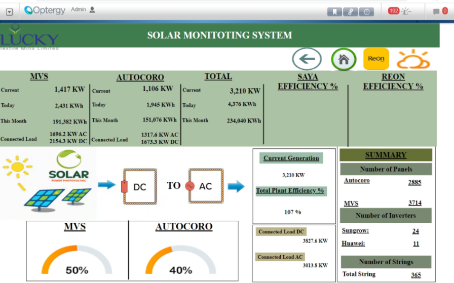The image size is (454, 283).
Task: Go to the home page icon
Action: pos(344,59)
